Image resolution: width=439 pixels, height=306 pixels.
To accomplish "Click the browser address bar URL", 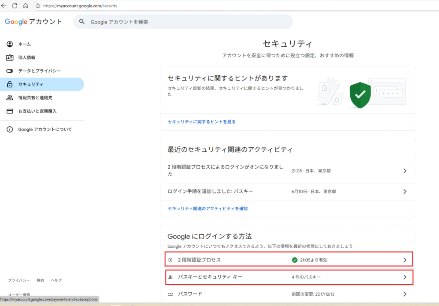I will [x=80, y=6].
